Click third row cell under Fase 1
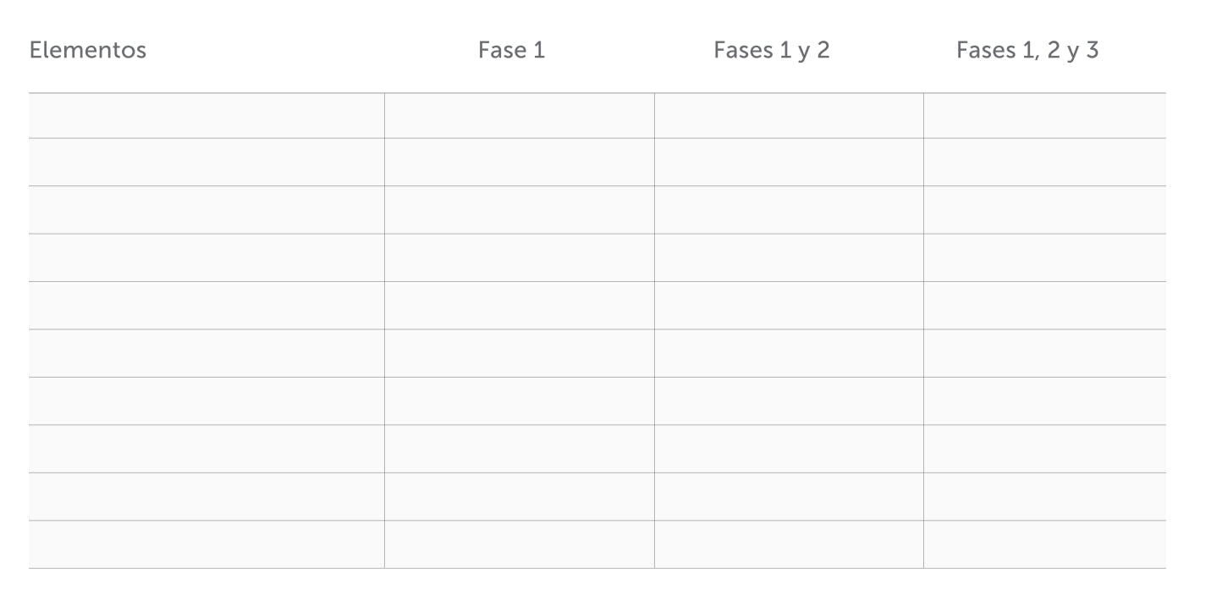Screen dimensions: 1222x613 [519, 210]
